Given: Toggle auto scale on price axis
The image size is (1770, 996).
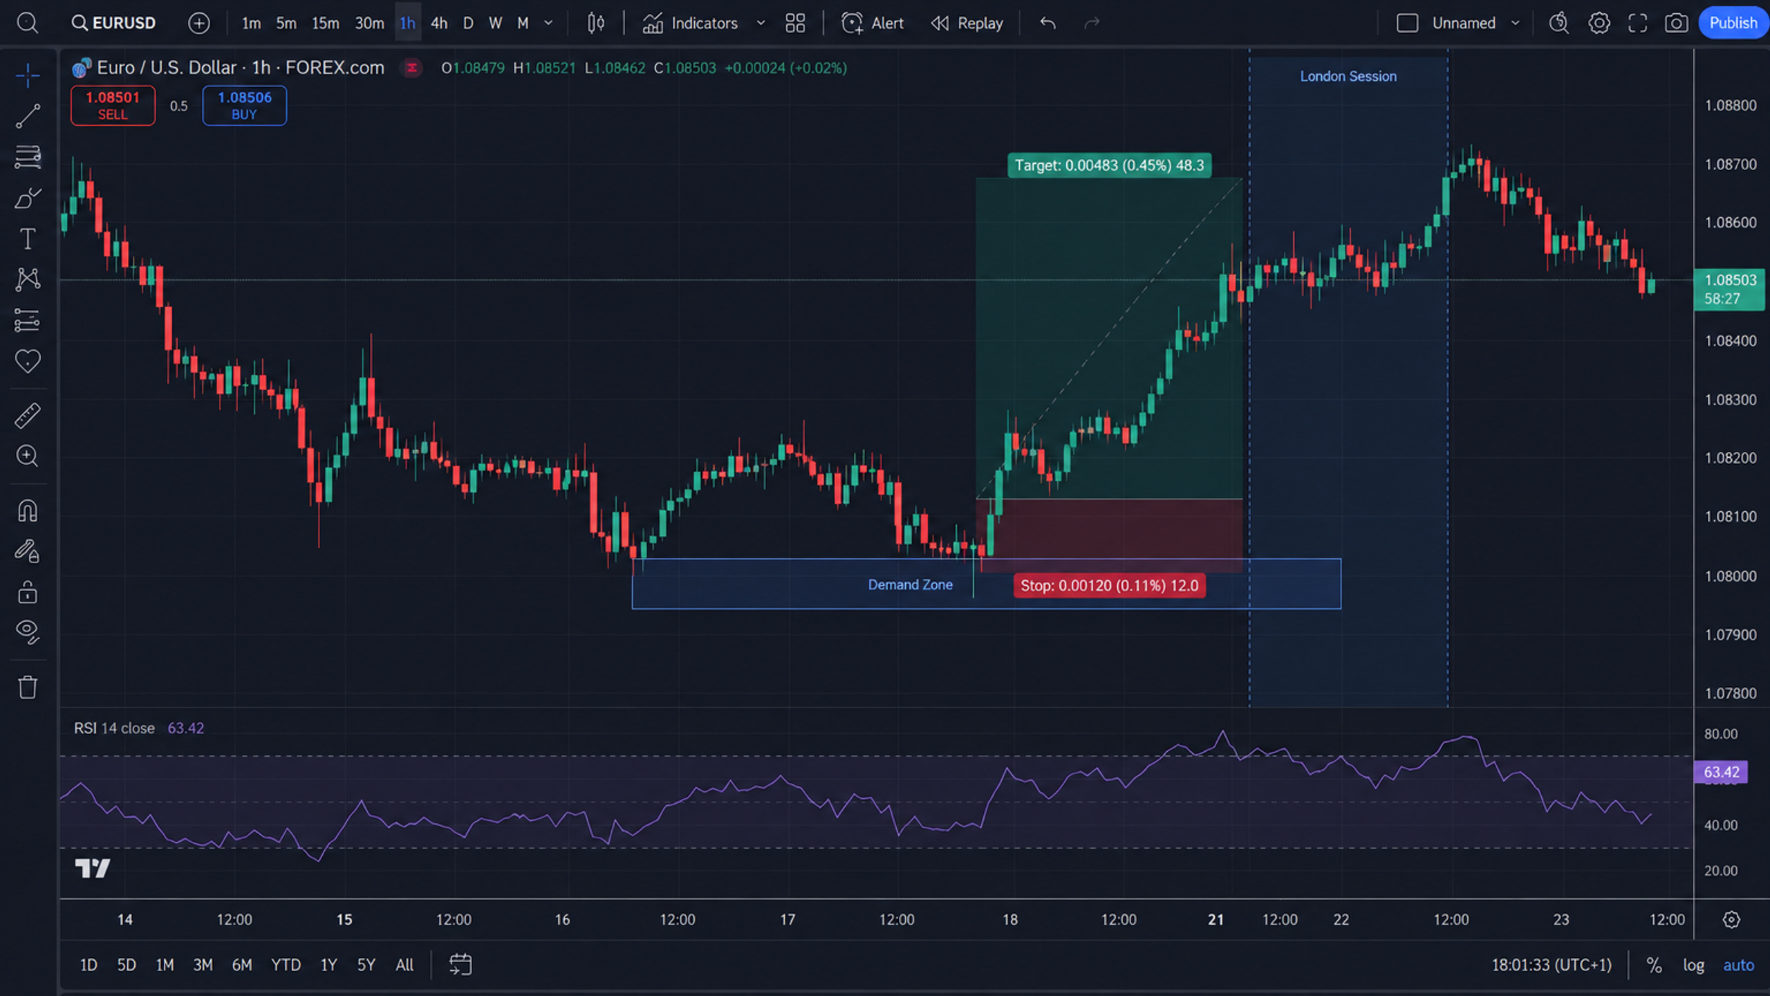Looking at the screenshot, I should point(1738,965).
